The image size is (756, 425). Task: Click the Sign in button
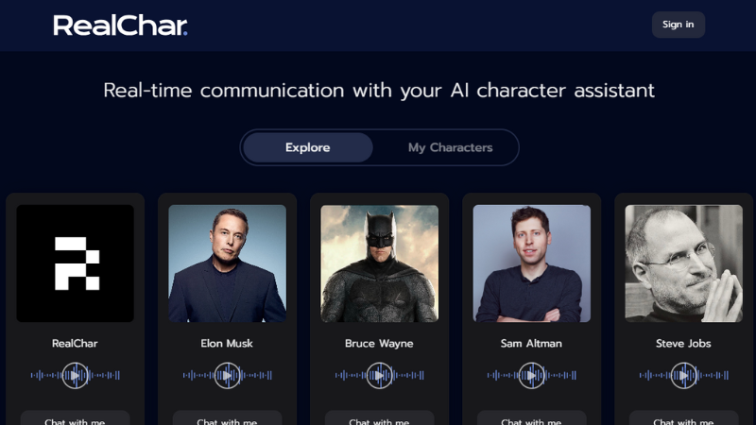click(x=679, y=25)
